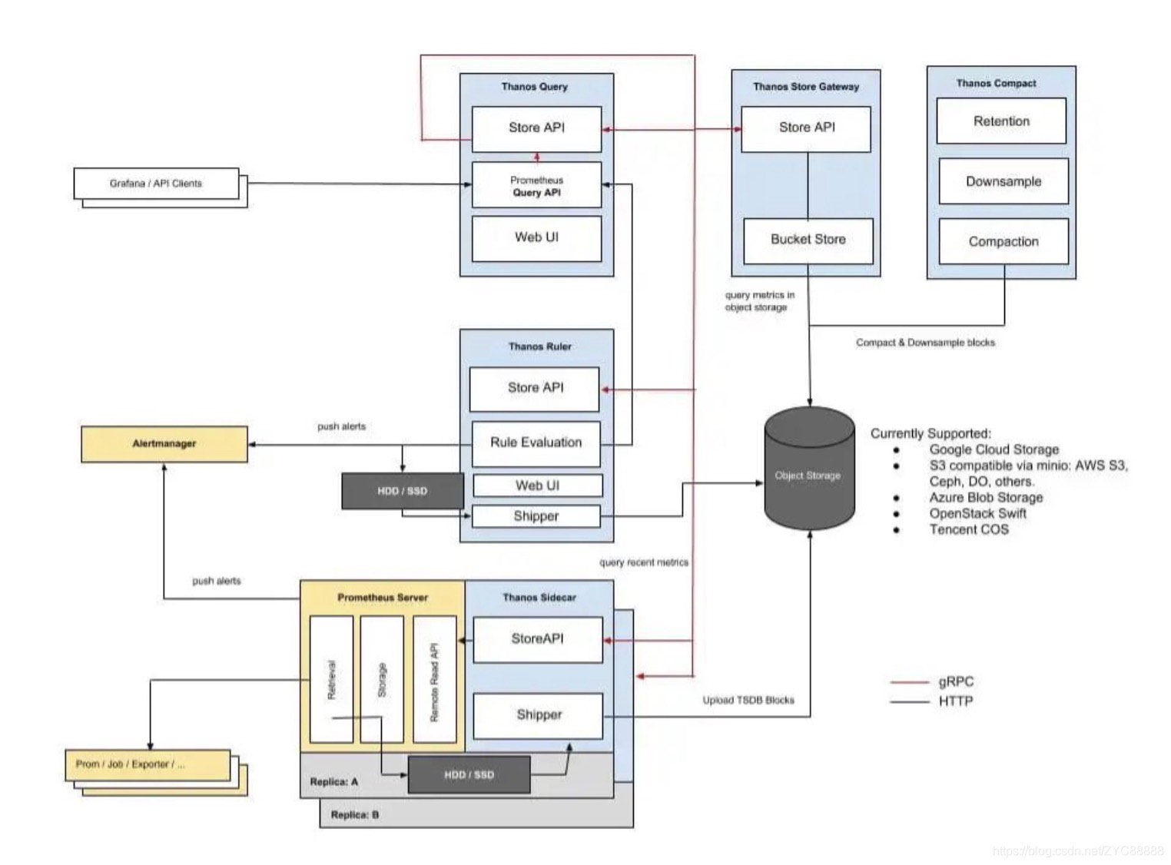Click the Alertmanager box
The height and width of the screenshot is (865, 1171).
164,444
